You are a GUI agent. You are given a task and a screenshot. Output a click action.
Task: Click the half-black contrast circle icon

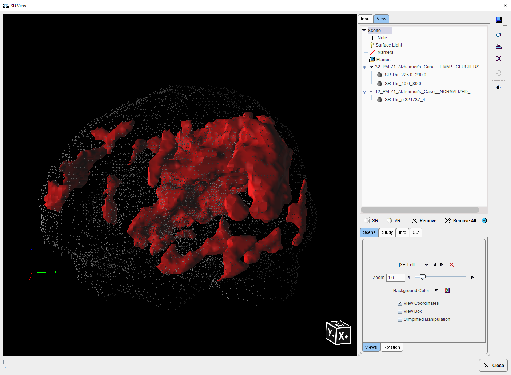(x=499, y=88)
